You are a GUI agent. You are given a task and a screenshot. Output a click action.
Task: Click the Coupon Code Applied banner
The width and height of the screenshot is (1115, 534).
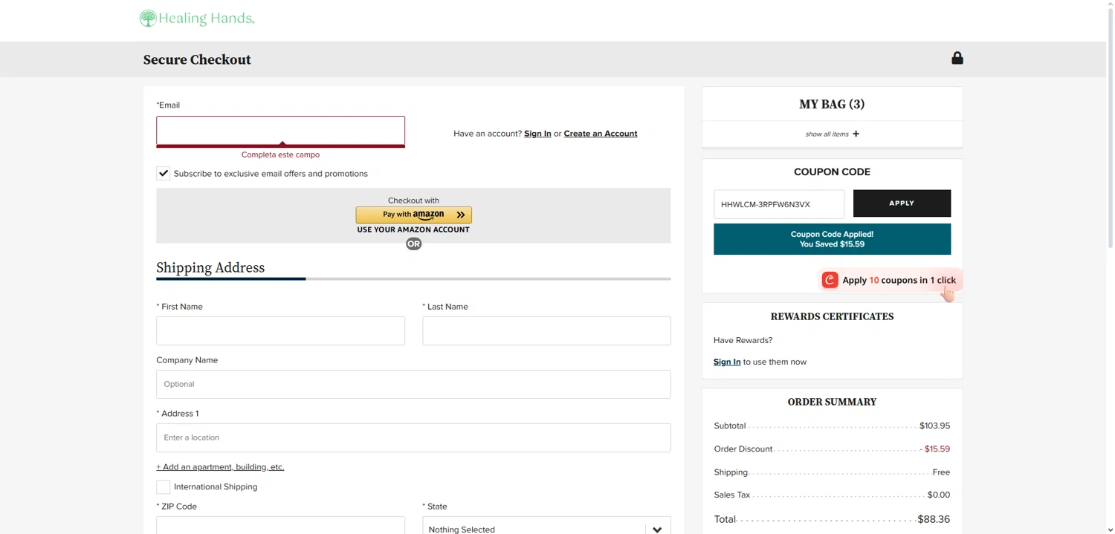coord(832,239)
